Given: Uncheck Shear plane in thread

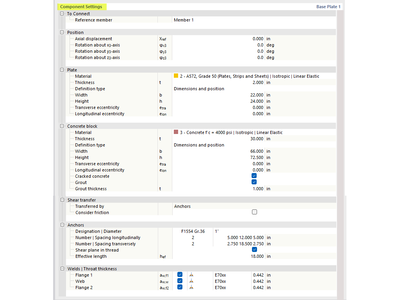Looking at the screenshot, I should tap(254, 250).
